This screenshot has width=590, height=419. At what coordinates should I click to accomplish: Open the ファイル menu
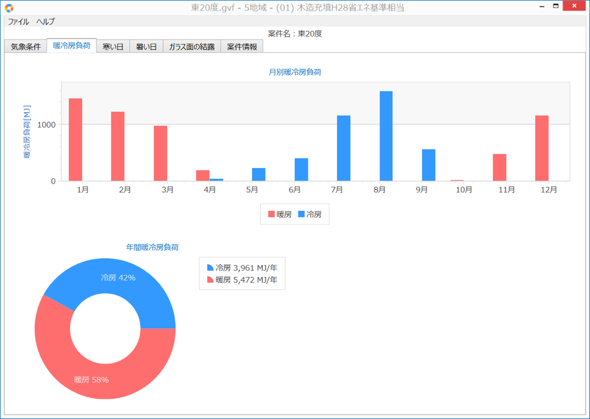18,22
